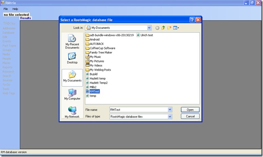The image size is (263, 157).
Task: Go to the My Recent Documents shortcut
Action: 72,42
